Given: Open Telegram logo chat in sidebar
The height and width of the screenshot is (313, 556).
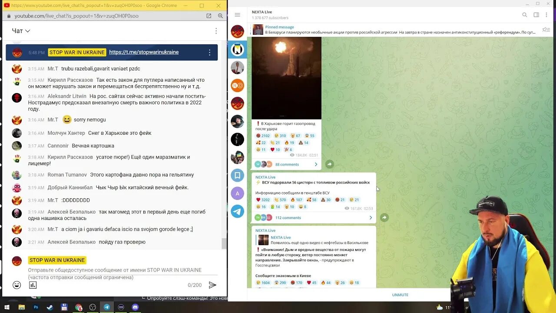Looking at the screenshot, I should click(237, 212).
